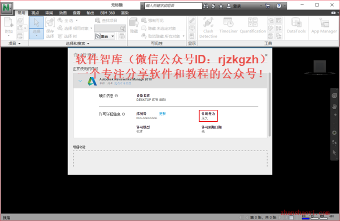Activate the Select arrow cursor tool

(36, 23)
